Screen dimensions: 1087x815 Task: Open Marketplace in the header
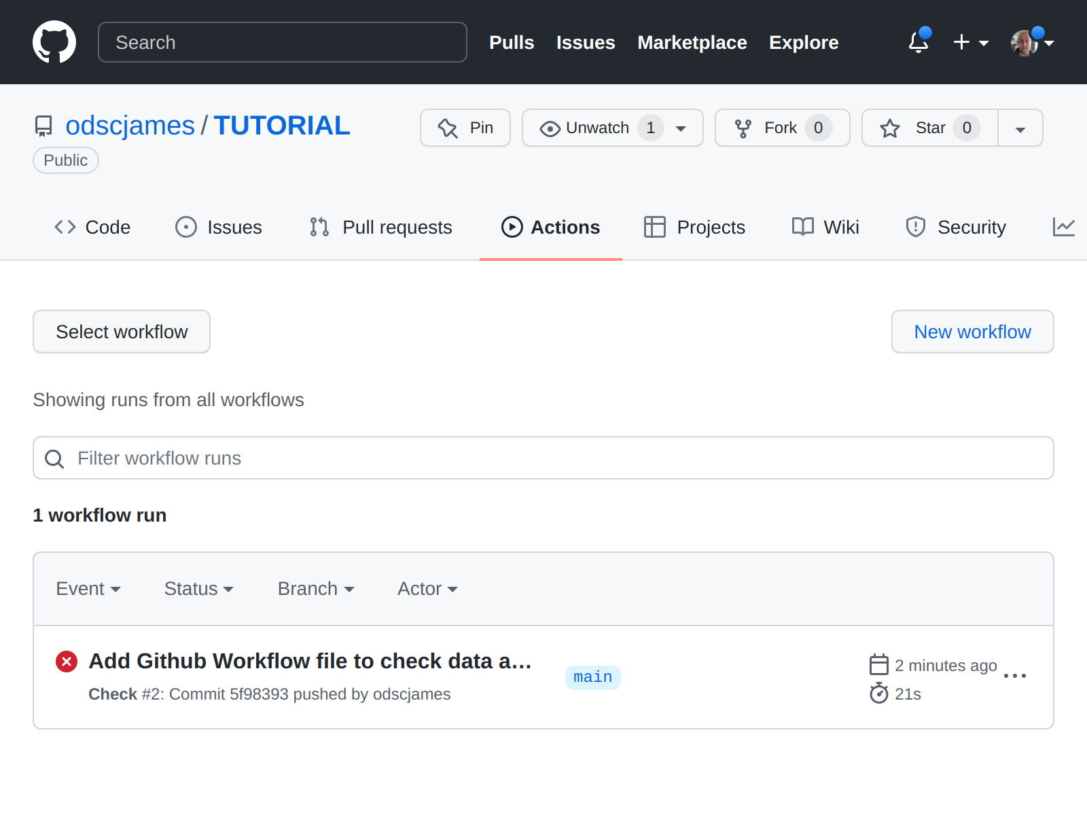coord(692,42)
